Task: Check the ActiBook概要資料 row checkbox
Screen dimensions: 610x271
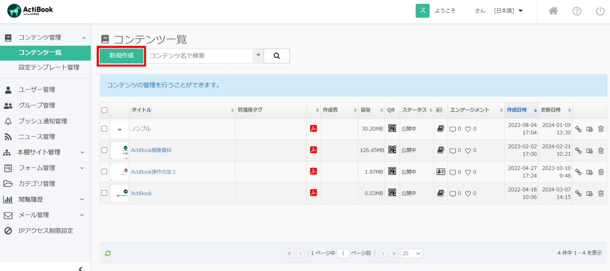Action: (104, 150)
